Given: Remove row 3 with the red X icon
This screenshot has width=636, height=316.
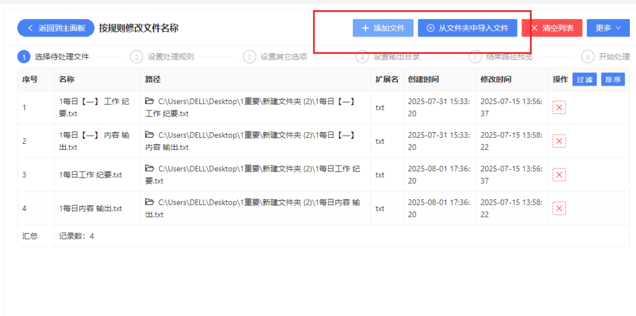Looking at the screenshot, I should click(x=559, y=175).
